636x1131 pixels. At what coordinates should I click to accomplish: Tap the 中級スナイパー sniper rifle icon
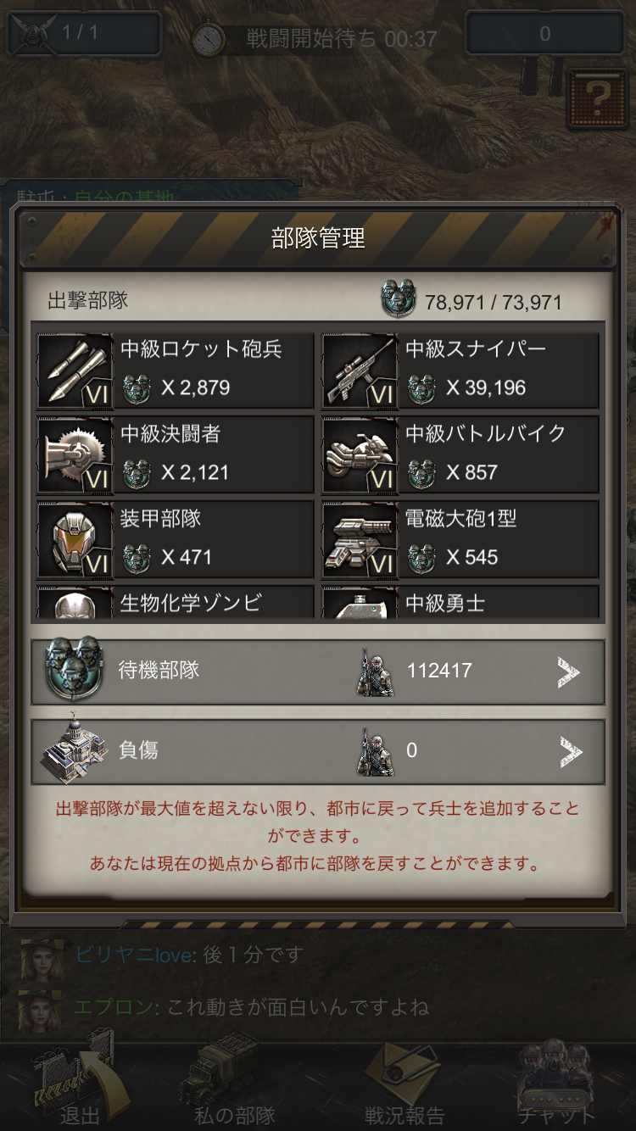pyautogui.click(x=360, y=370)
